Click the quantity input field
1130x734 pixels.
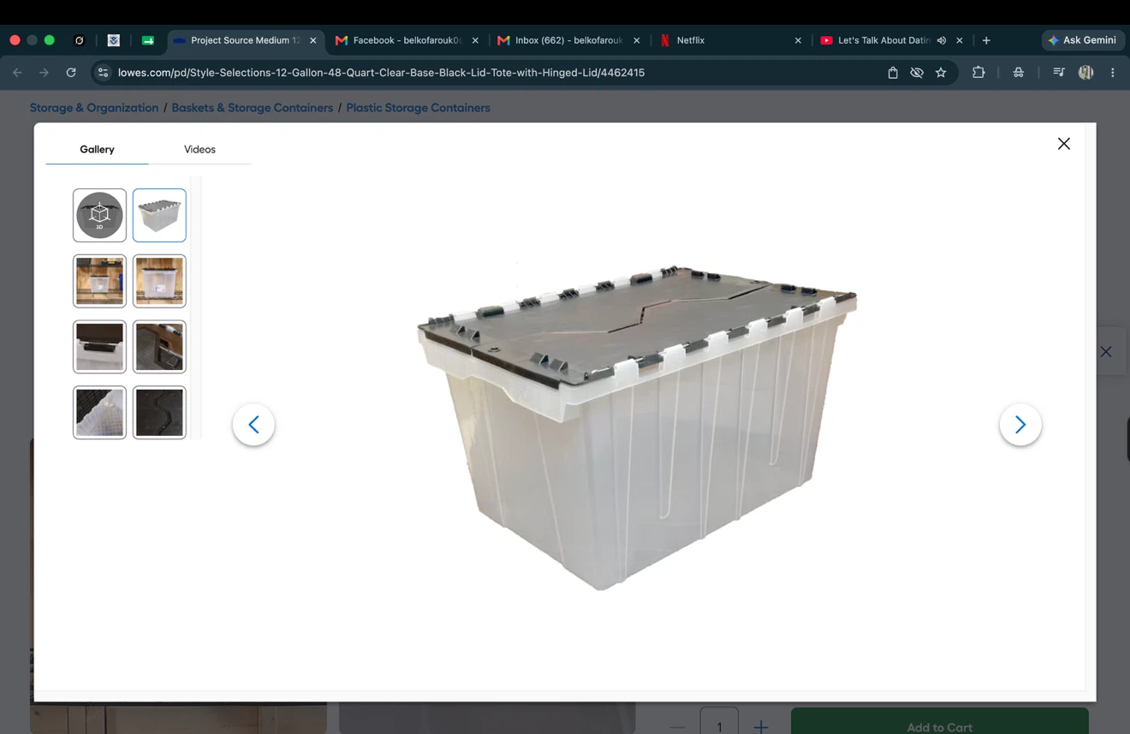click(x=719, y=721)
